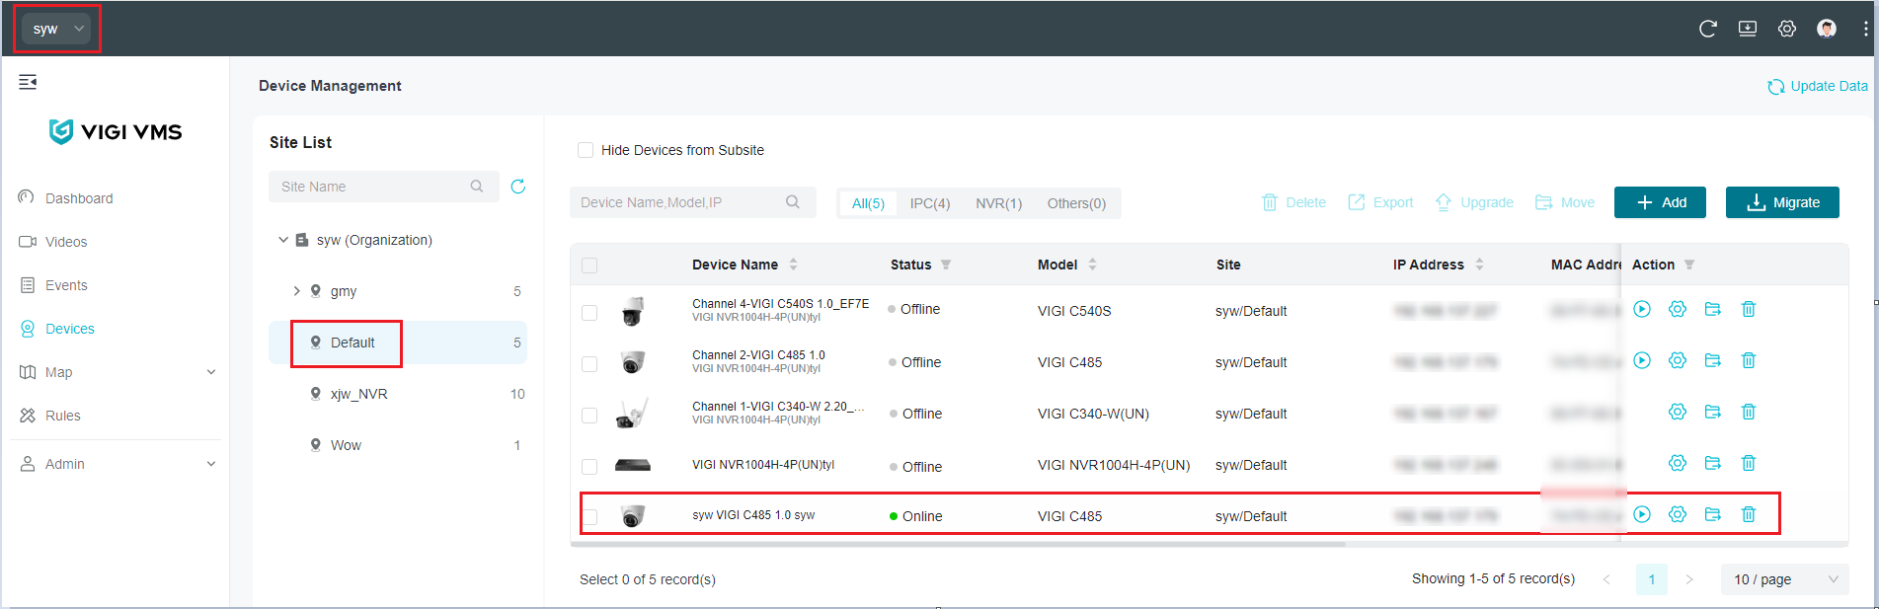Click the Migrate button
This screenshot has width=1879, height=609.
[1782, 202]
